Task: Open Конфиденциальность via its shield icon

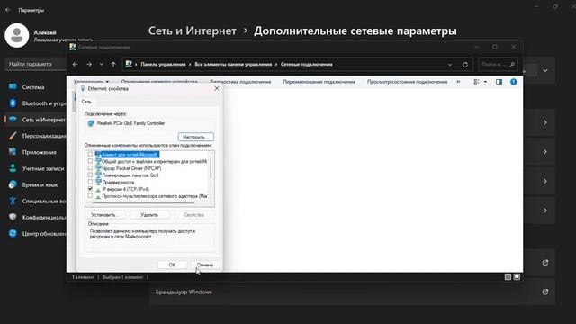Action: tap(13, 217)
